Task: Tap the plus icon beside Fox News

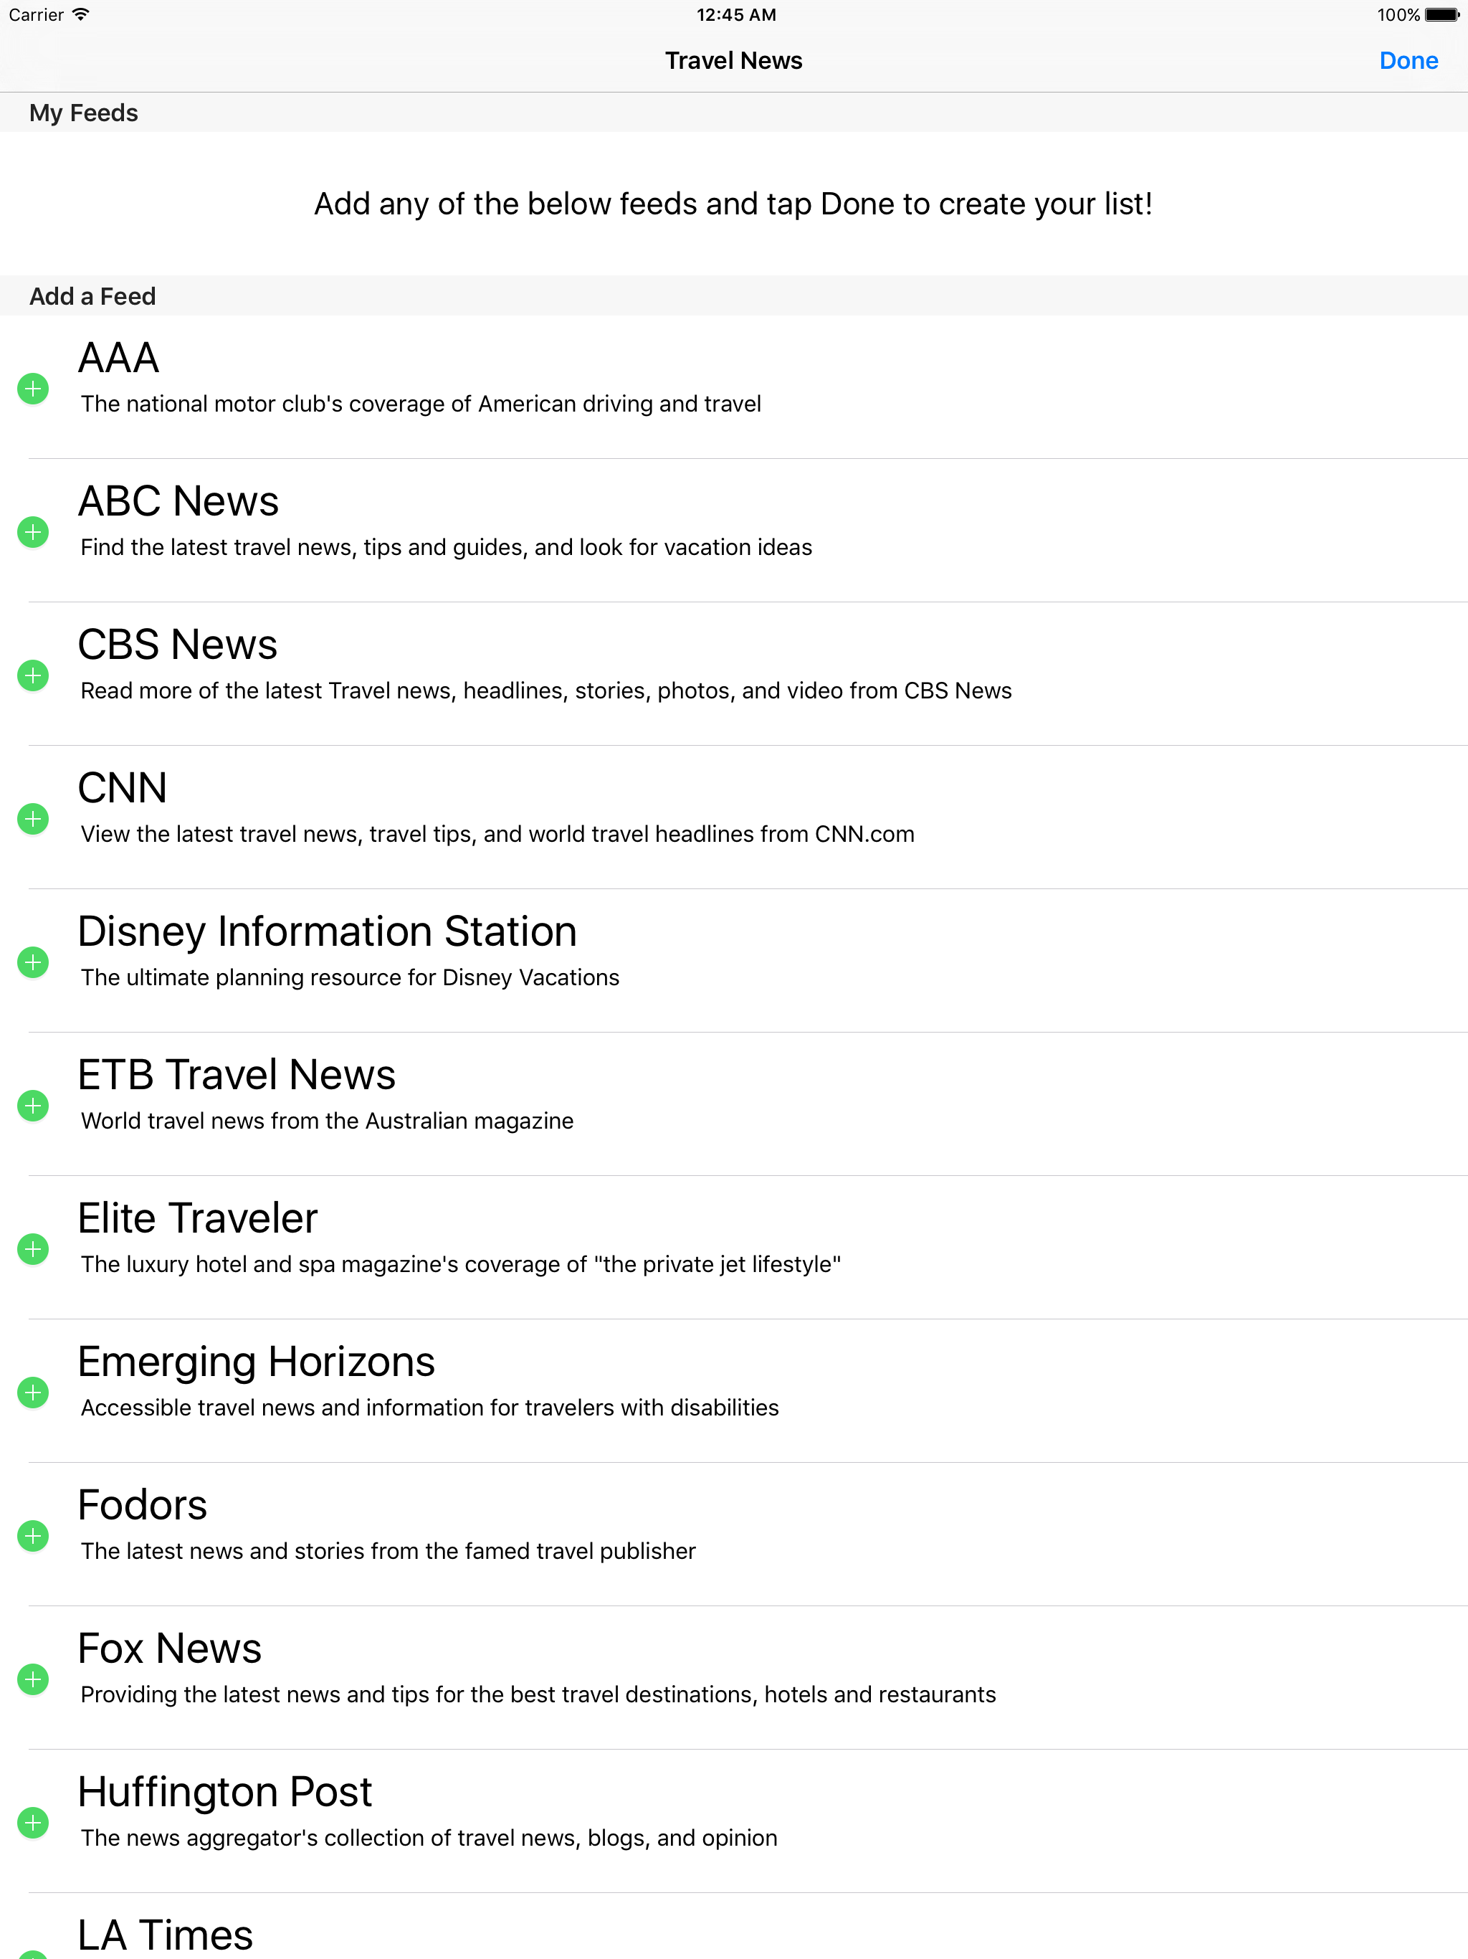Action: click(34, 1680)
